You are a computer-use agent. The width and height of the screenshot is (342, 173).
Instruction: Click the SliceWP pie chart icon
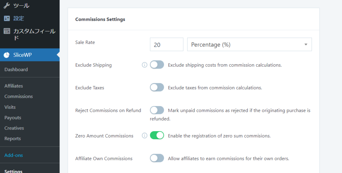pos(7,55)
